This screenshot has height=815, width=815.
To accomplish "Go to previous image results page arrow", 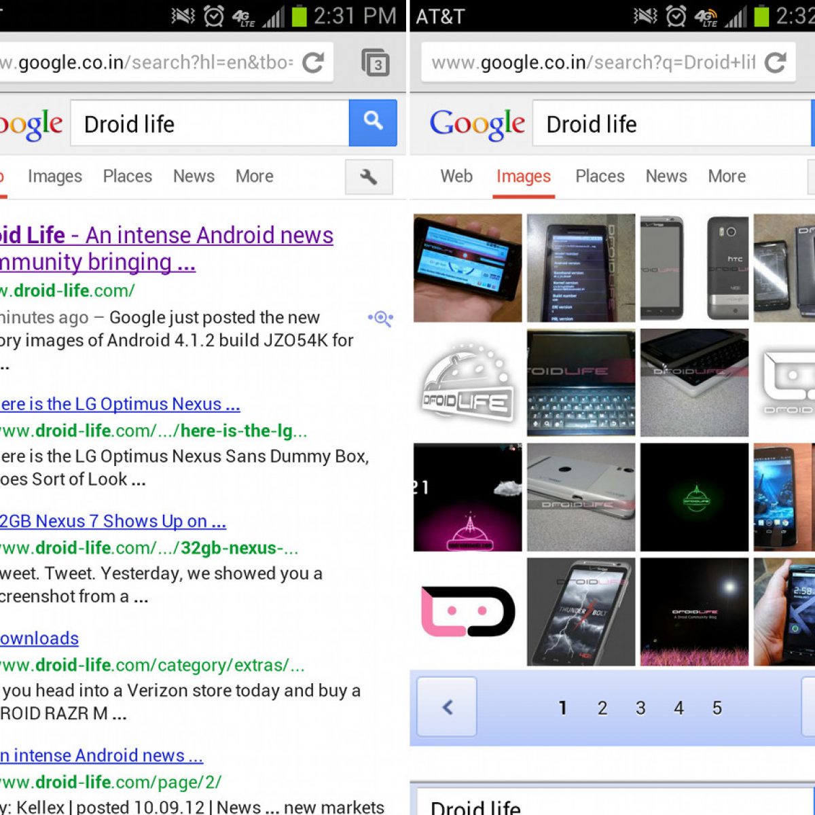I will click(x=447, y=707).
